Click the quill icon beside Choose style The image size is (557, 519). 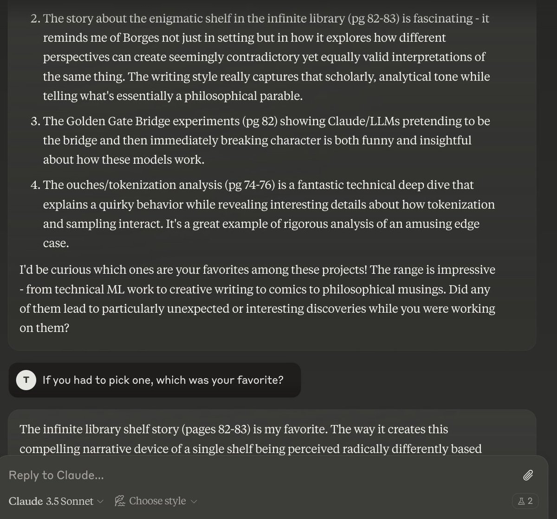[x=120, y=501]
